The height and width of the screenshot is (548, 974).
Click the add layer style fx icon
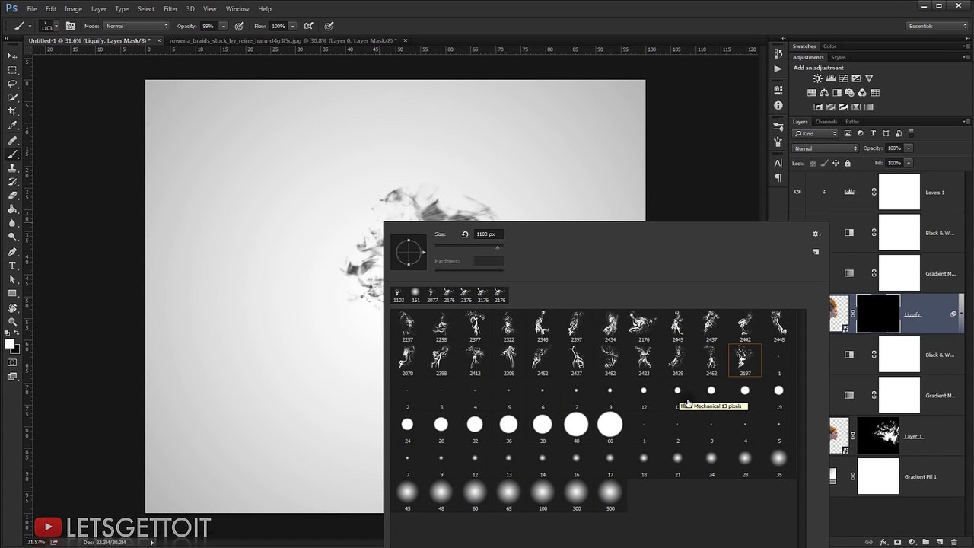click(883, 542)
